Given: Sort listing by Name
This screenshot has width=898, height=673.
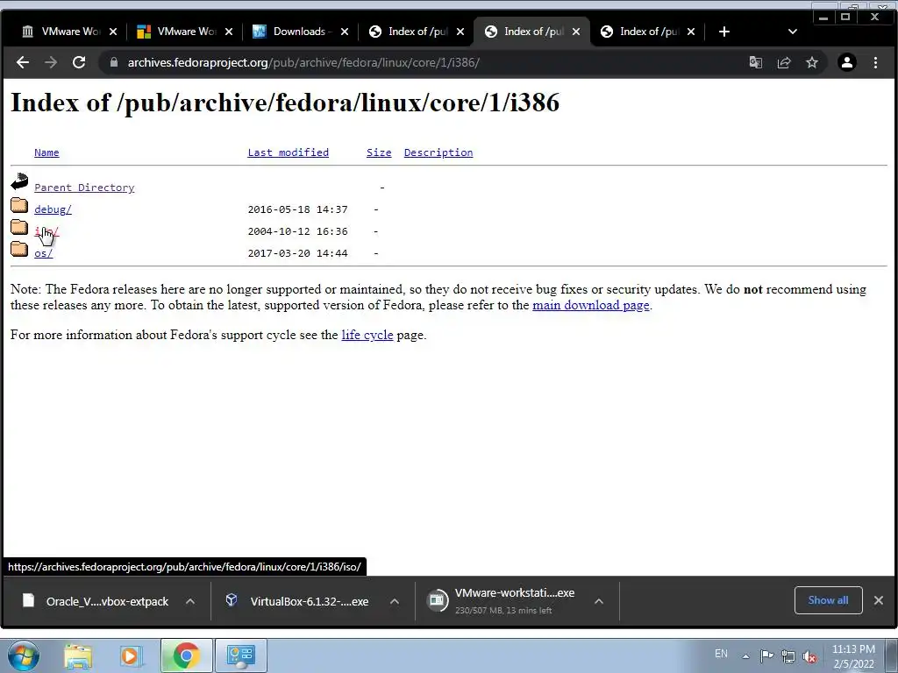Looking at the screenshot, I should 46,152.
